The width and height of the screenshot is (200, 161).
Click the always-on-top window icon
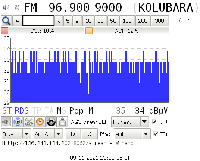point(62,122)
